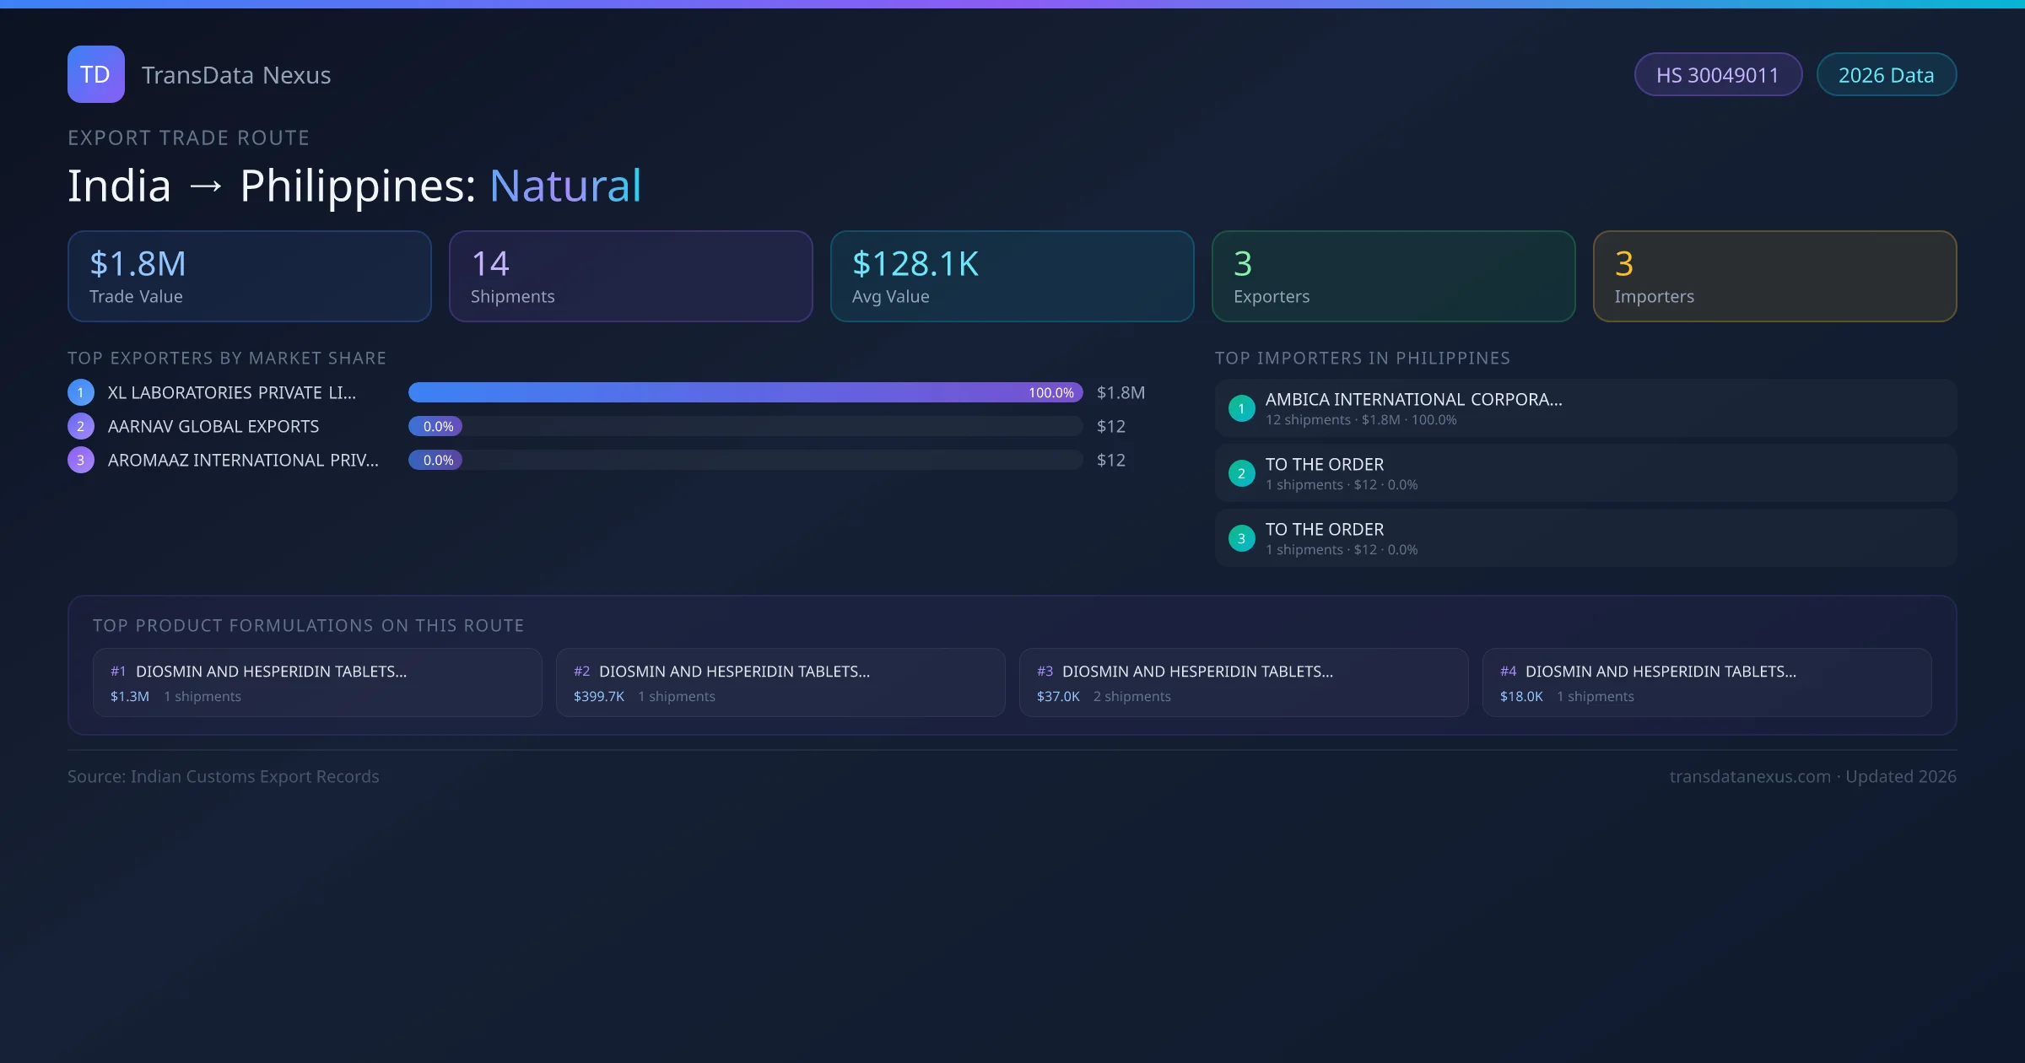Click rank 2 badge beside Aarnav Global Exports
Screen dimensions: 2025x1063
pos(81,426)
